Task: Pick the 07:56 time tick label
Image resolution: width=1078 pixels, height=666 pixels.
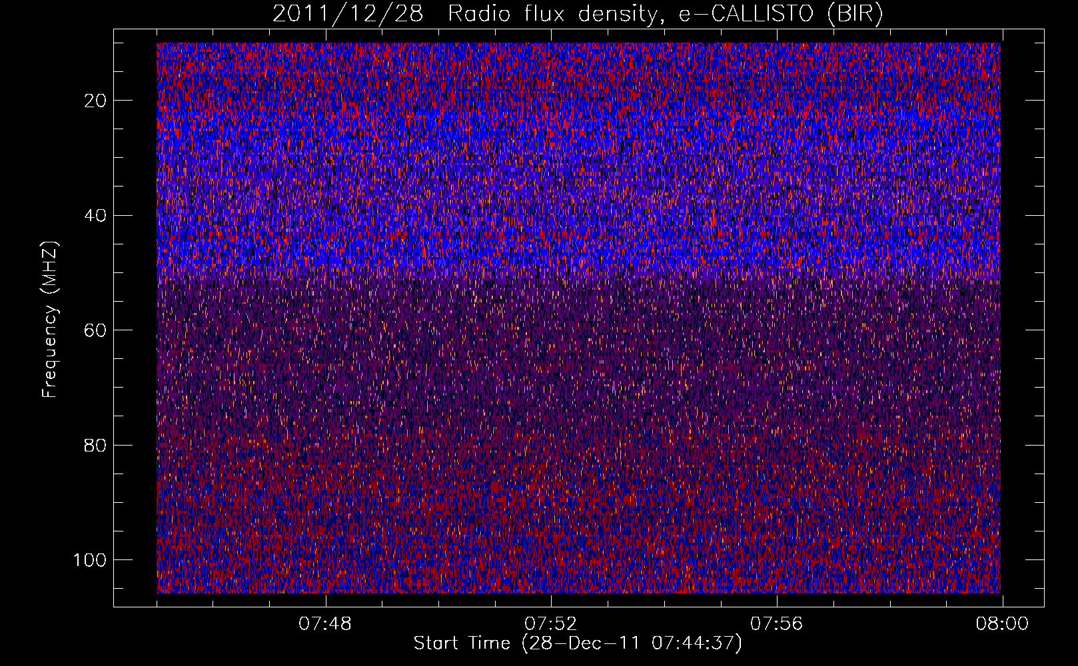Action: click(777, 624)
